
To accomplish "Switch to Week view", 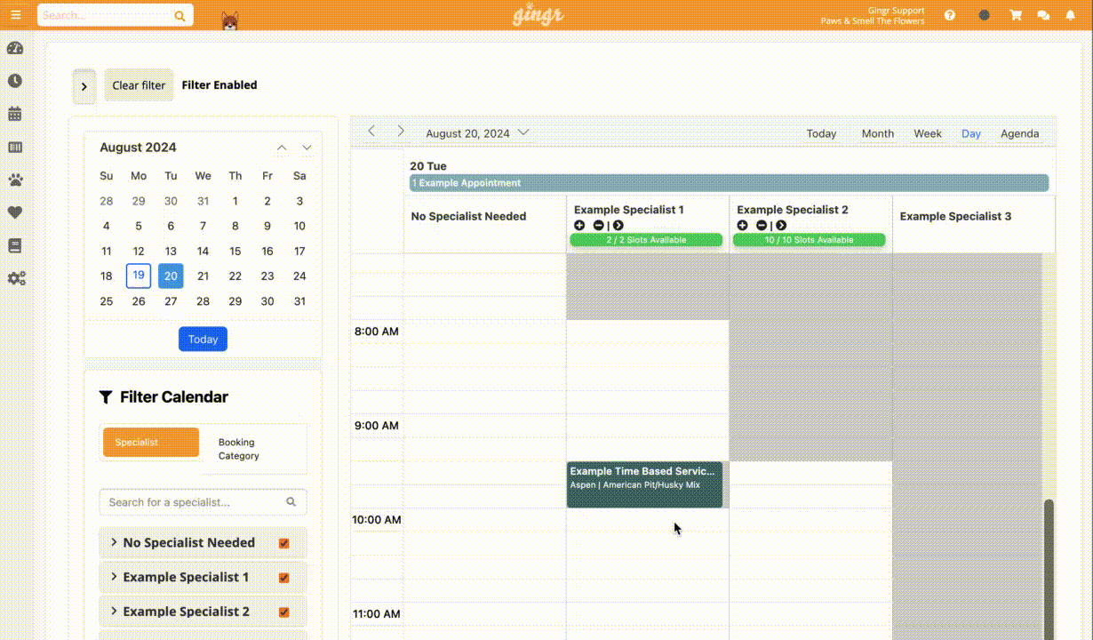I will pos(928,133).
